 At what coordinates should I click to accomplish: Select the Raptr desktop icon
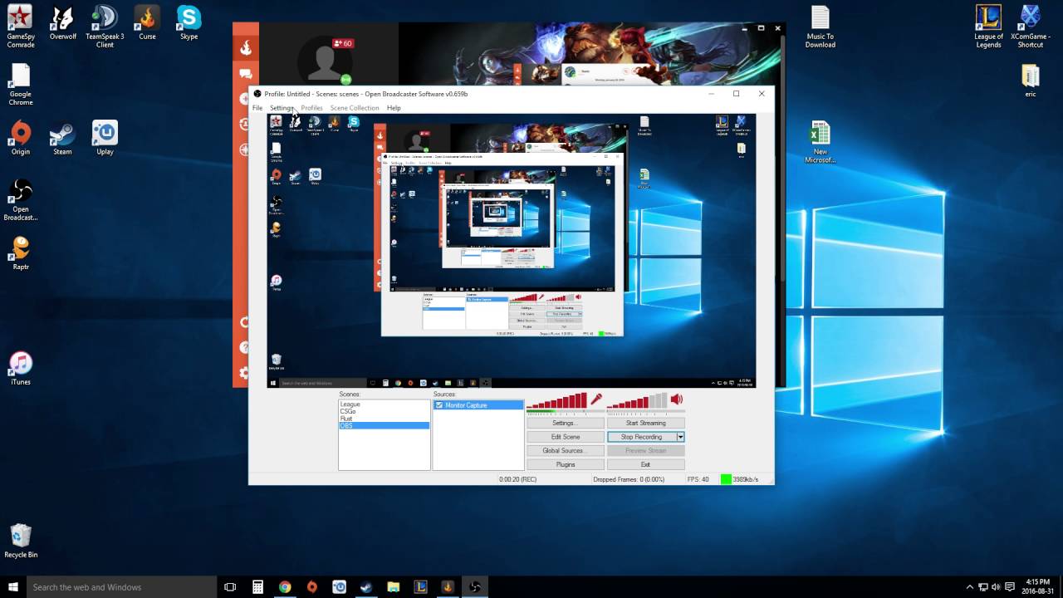pyautogui.click(x=21, y=253)
